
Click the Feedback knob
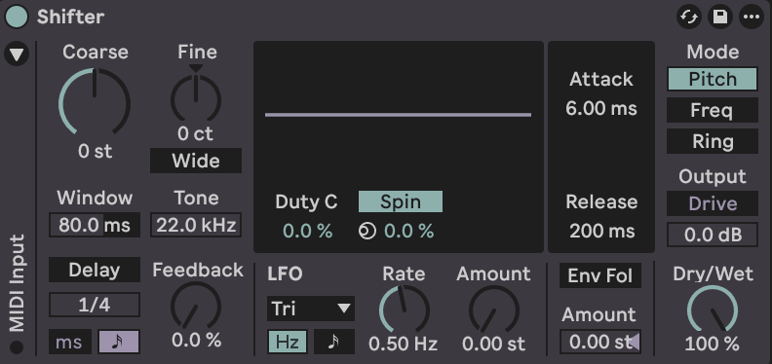(196, 306)
